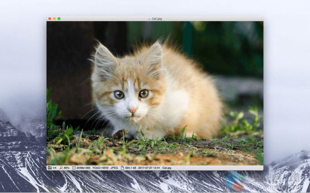Click the 2048x1365 resolution text
The image size is (310, 193).
click(x=83, y=168)
